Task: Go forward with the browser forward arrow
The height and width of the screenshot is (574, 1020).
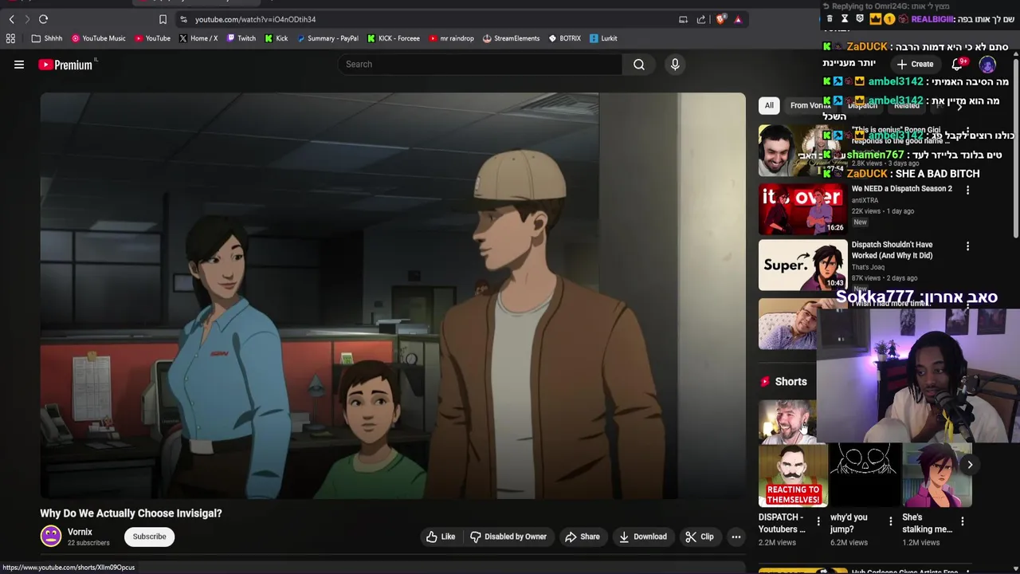Action: pos(27,19)
